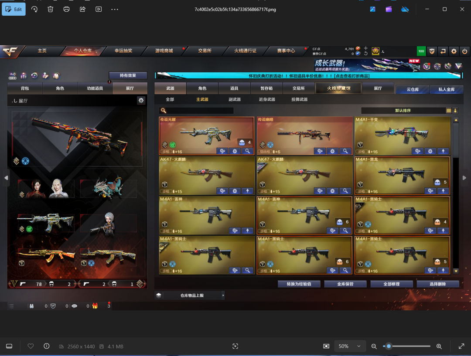This screenshot has height=356, width=471.
Task: Click the bar chart statistics icon
Action: pyautogui.click(x=24, y=76)
